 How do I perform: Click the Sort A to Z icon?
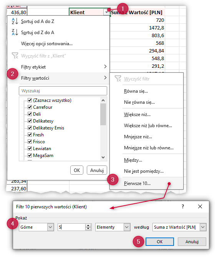(15, 21)
